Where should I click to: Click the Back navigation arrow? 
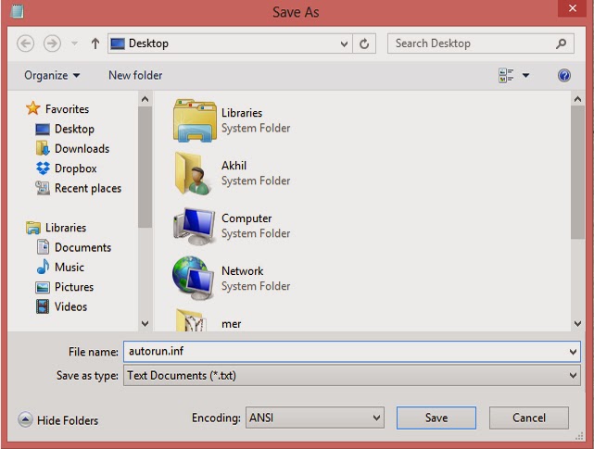click(x=26, y=44)
